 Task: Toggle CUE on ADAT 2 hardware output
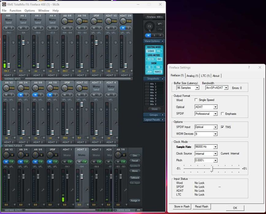pyautogui.click(x=85, y=162)
